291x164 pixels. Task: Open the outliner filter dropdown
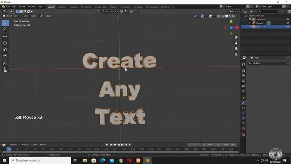click(x=283, y=11)
